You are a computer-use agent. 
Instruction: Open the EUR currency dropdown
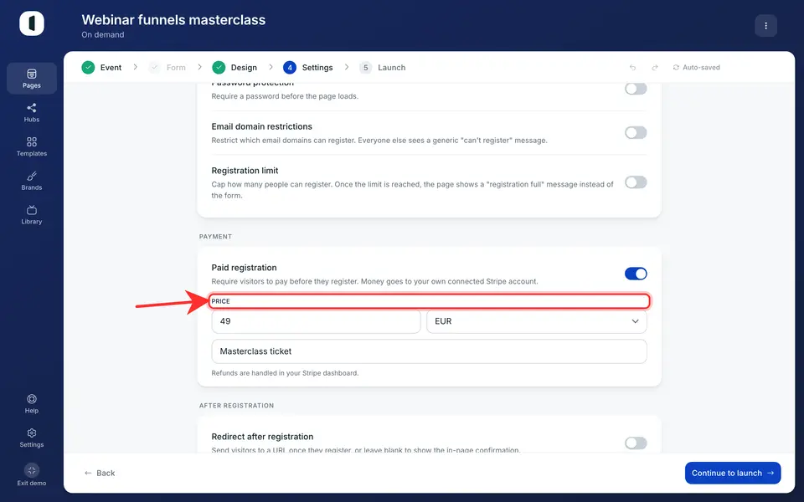[x=536, y=321]
